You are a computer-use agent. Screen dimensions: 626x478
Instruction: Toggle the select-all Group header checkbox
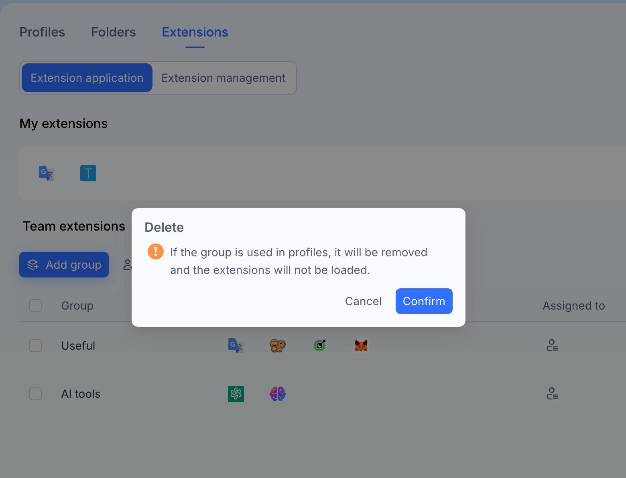(35, 306)
